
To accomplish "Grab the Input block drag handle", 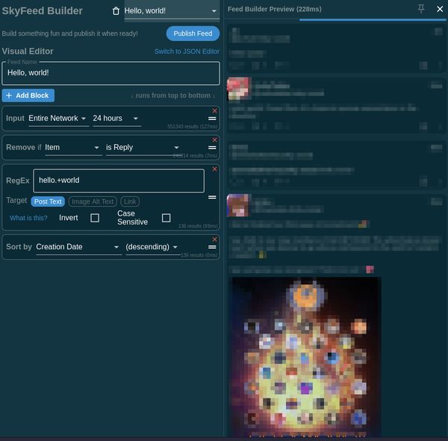I will click(212, 119).
